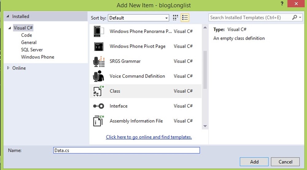Click the Add button
The width and height of the screenshot is (307, 170).
[x=254, y=162]
